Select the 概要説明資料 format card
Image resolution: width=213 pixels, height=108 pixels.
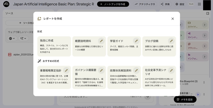point(89,46)
